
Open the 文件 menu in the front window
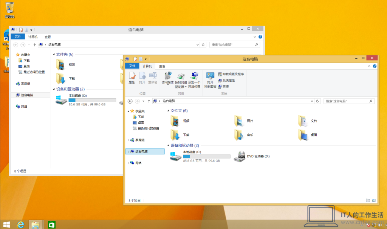click(132, 66)
